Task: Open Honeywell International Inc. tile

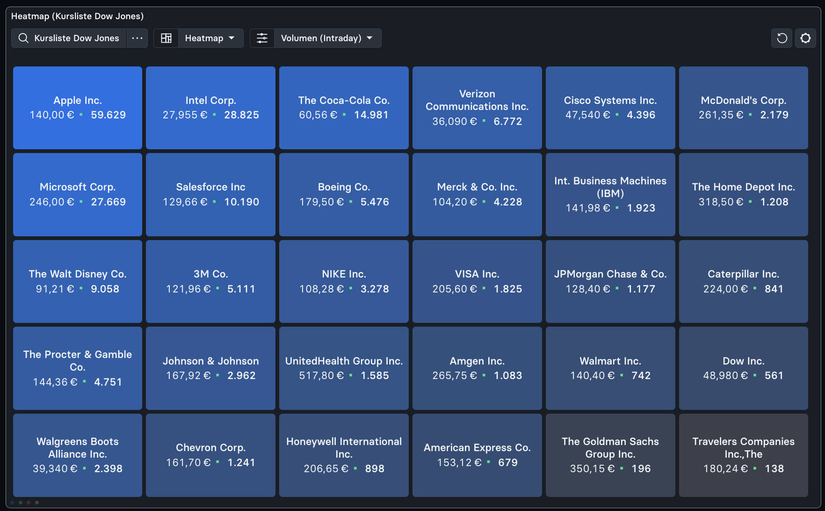Action: pyautogui.click(x=344, y=455)
